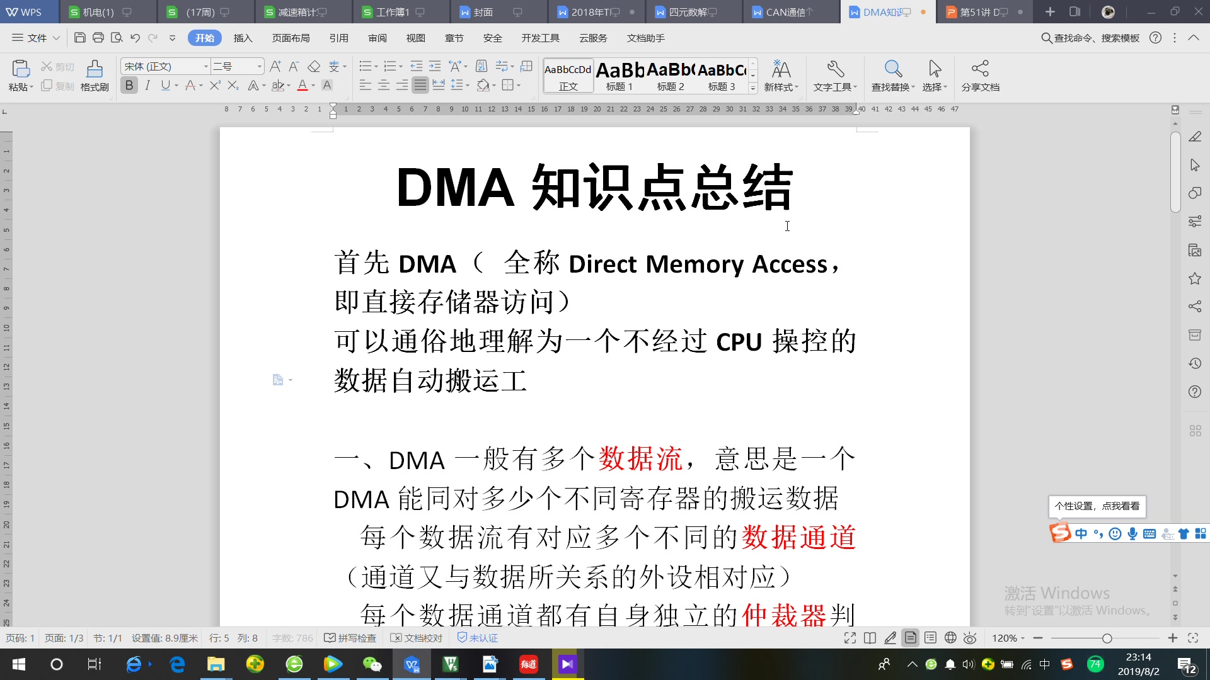
Task: Apply superscript formatting
Action: tap(215, 85)
